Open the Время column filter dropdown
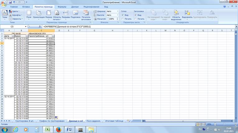Viewport: 238px width, 133px height. [x=27, y=36]
